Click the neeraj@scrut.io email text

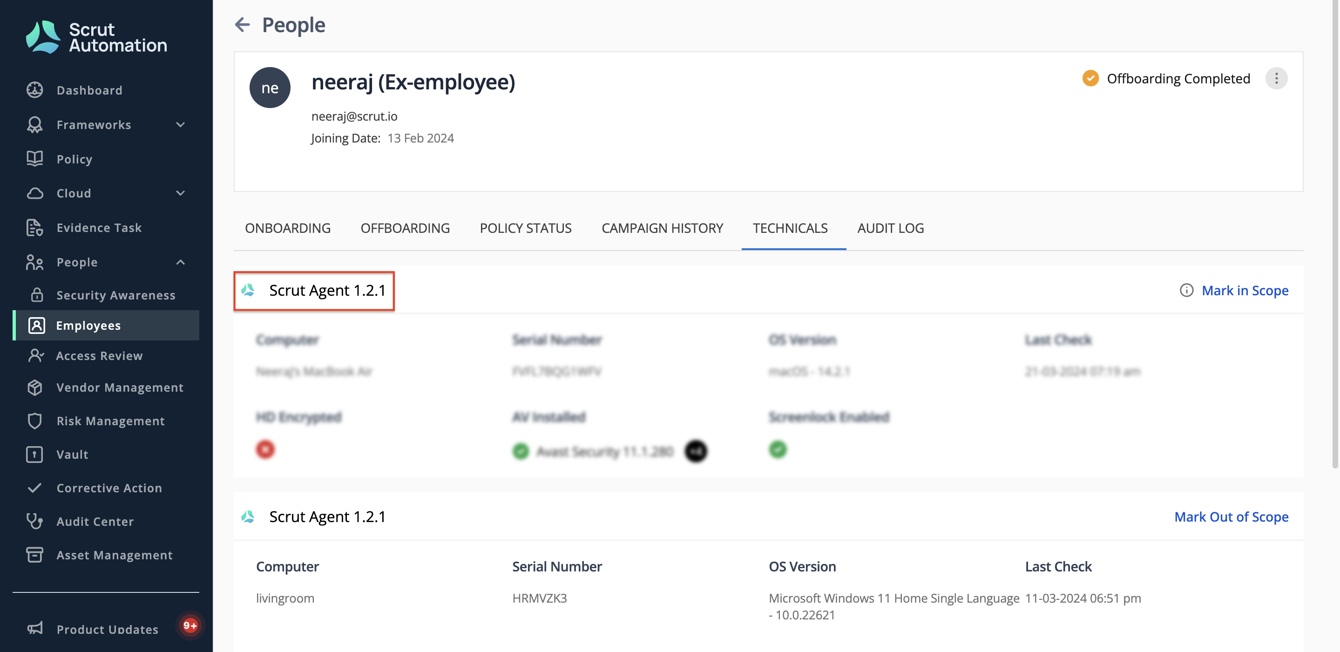click(x=354, y=116)
